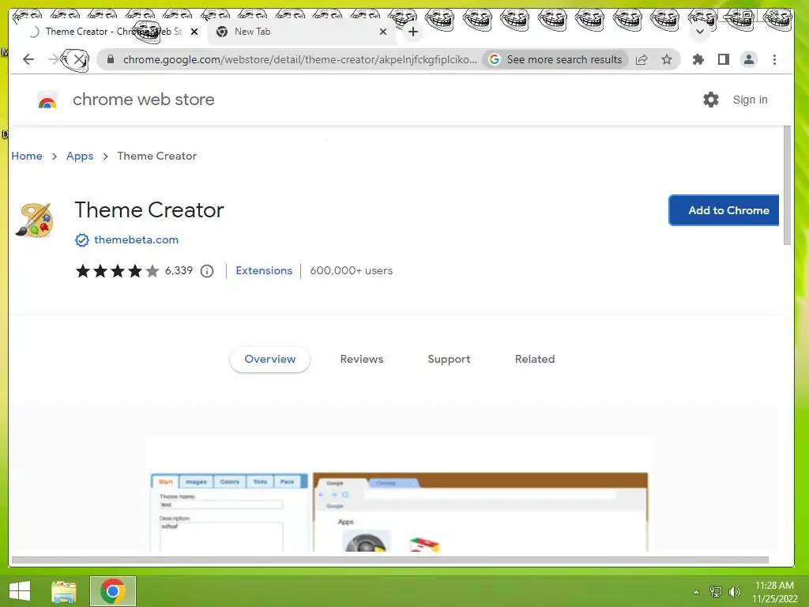
Task: Click the 'Theme Creator' breadcrumb text
Action: 157,156
